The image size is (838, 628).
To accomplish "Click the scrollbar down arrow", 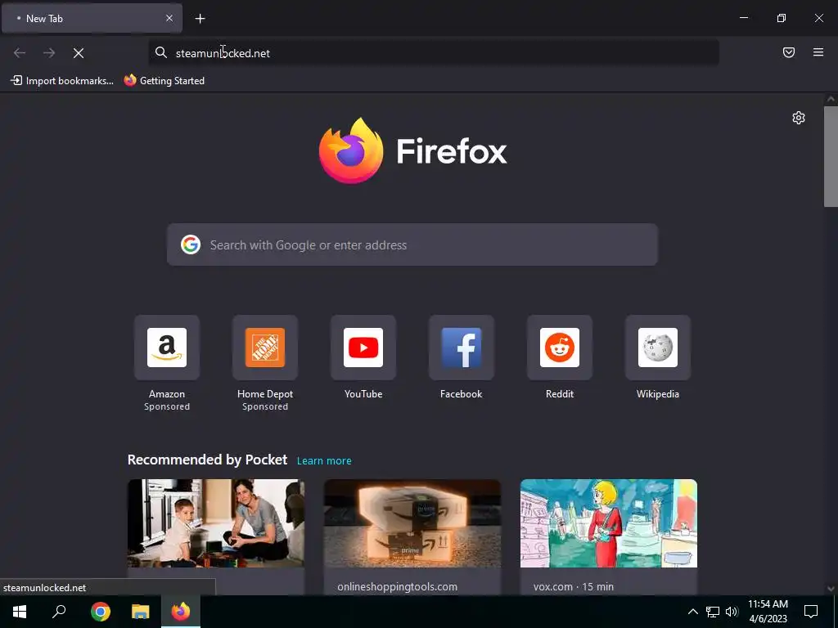I will [831, 589].
